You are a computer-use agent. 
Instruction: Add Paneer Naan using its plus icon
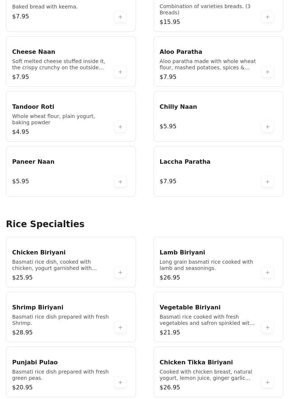pyautogui.click(x=120, y=182)
